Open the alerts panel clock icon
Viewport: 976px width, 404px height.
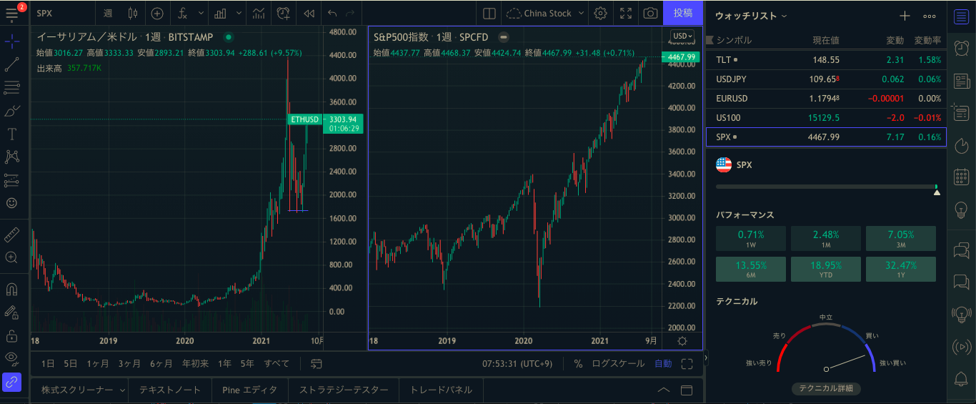click(962, 48)
